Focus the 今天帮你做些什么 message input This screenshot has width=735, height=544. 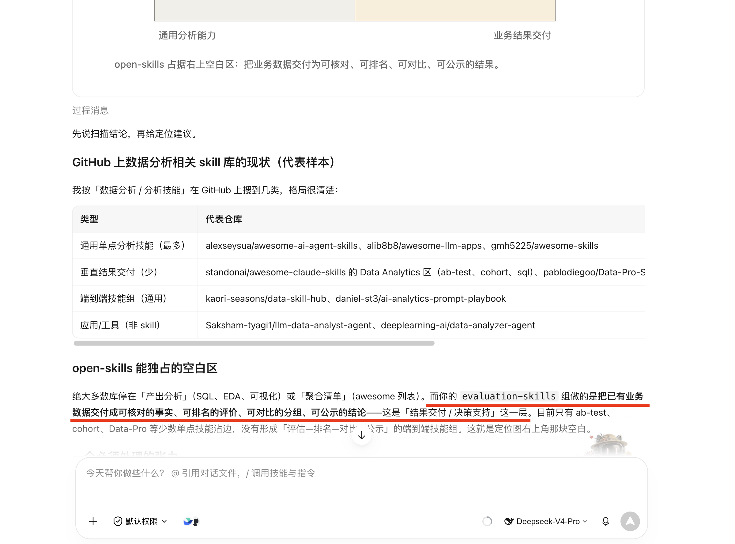coord(361,473)
